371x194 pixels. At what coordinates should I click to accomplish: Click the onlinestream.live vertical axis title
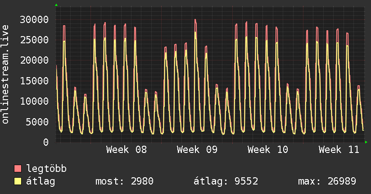[5, 74]
